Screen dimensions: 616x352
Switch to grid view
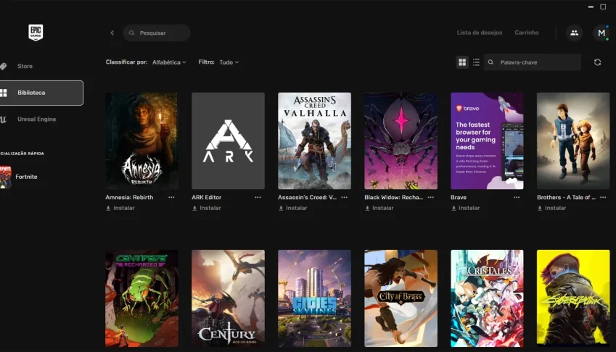[x=462, y=62]
